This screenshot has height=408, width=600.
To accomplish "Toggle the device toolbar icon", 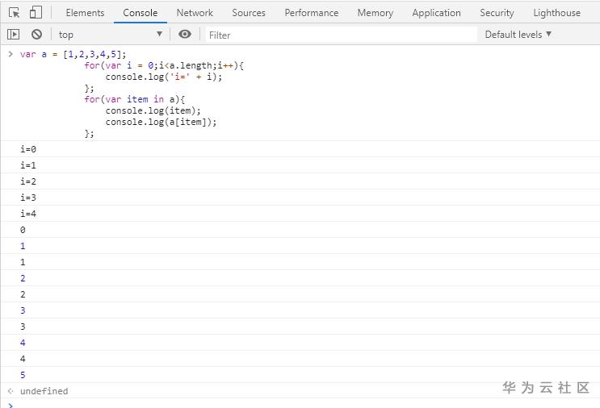I will (x=36, y=12).
